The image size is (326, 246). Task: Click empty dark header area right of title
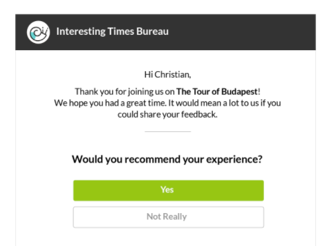point(243,32)
